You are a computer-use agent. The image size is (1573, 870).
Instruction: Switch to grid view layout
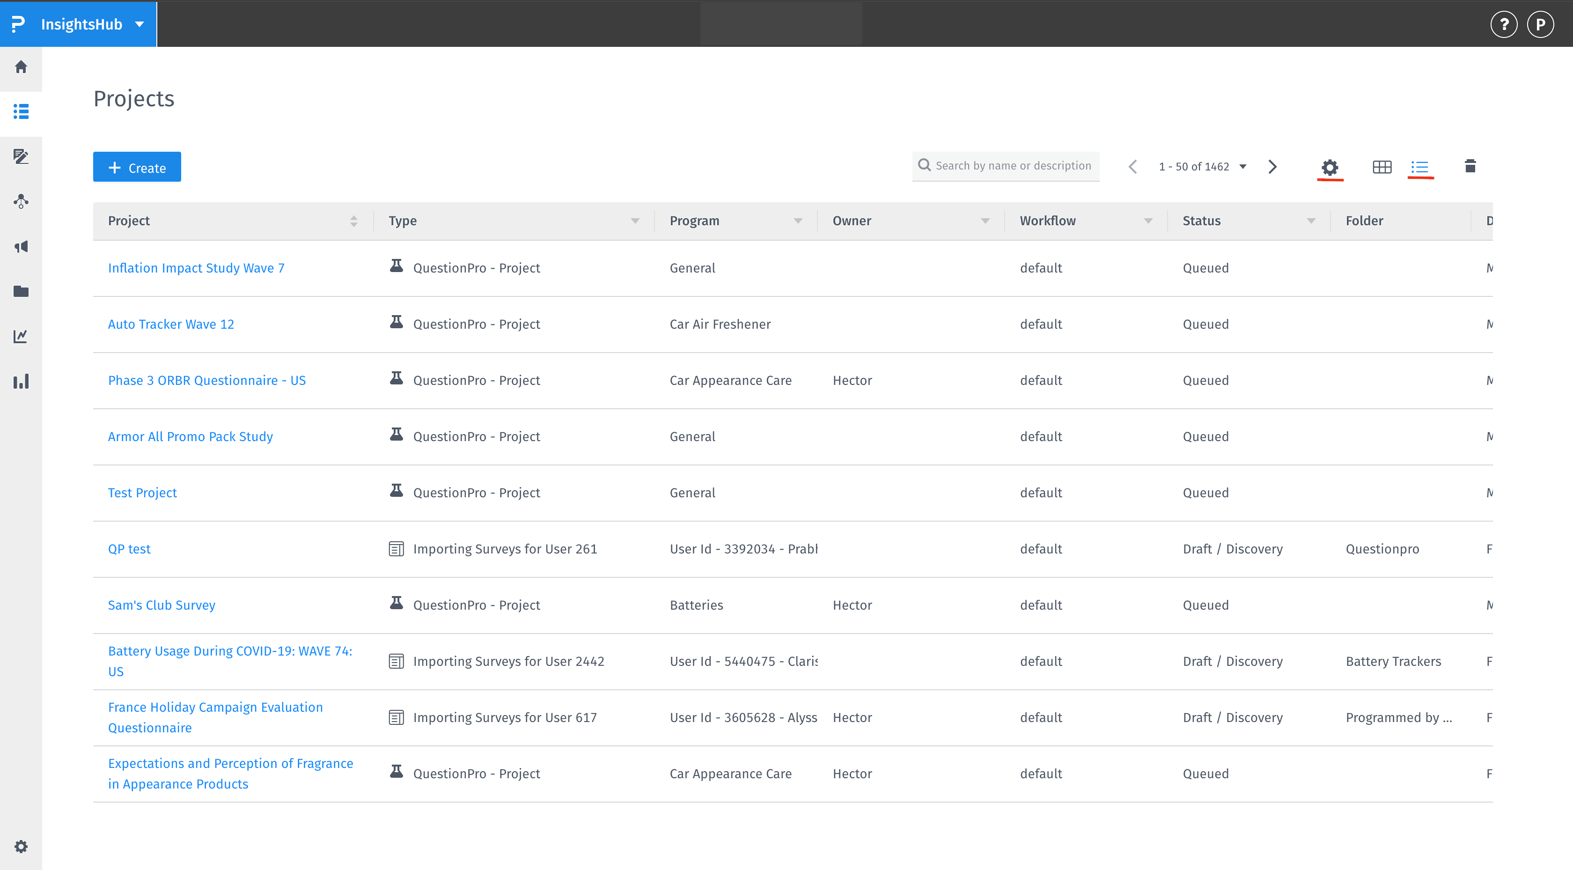(x=1382, y=167)
